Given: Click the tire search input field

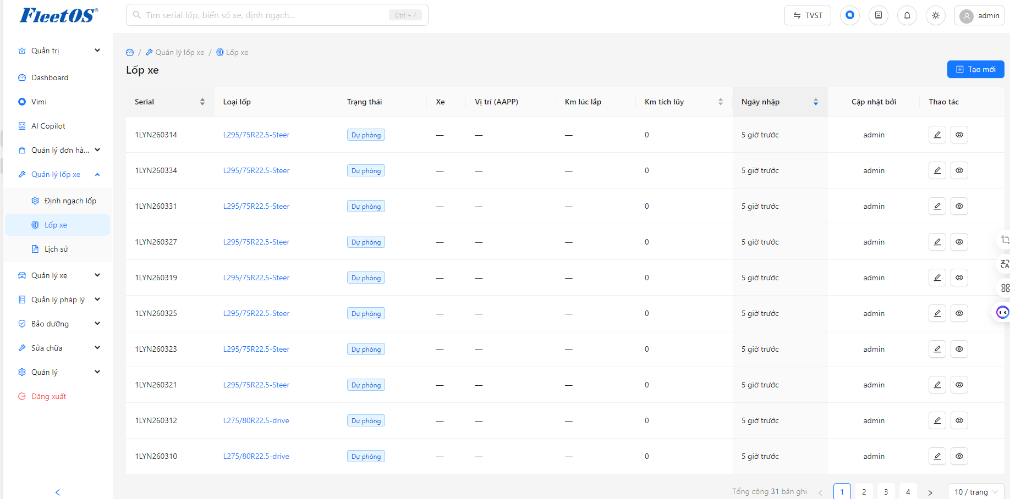Looking at the screenshot, I should pos(277,15).
